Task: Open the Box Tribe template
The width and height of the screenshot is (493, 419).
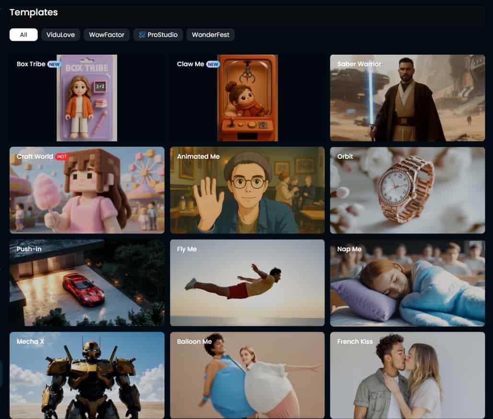Action: point(87,98)
